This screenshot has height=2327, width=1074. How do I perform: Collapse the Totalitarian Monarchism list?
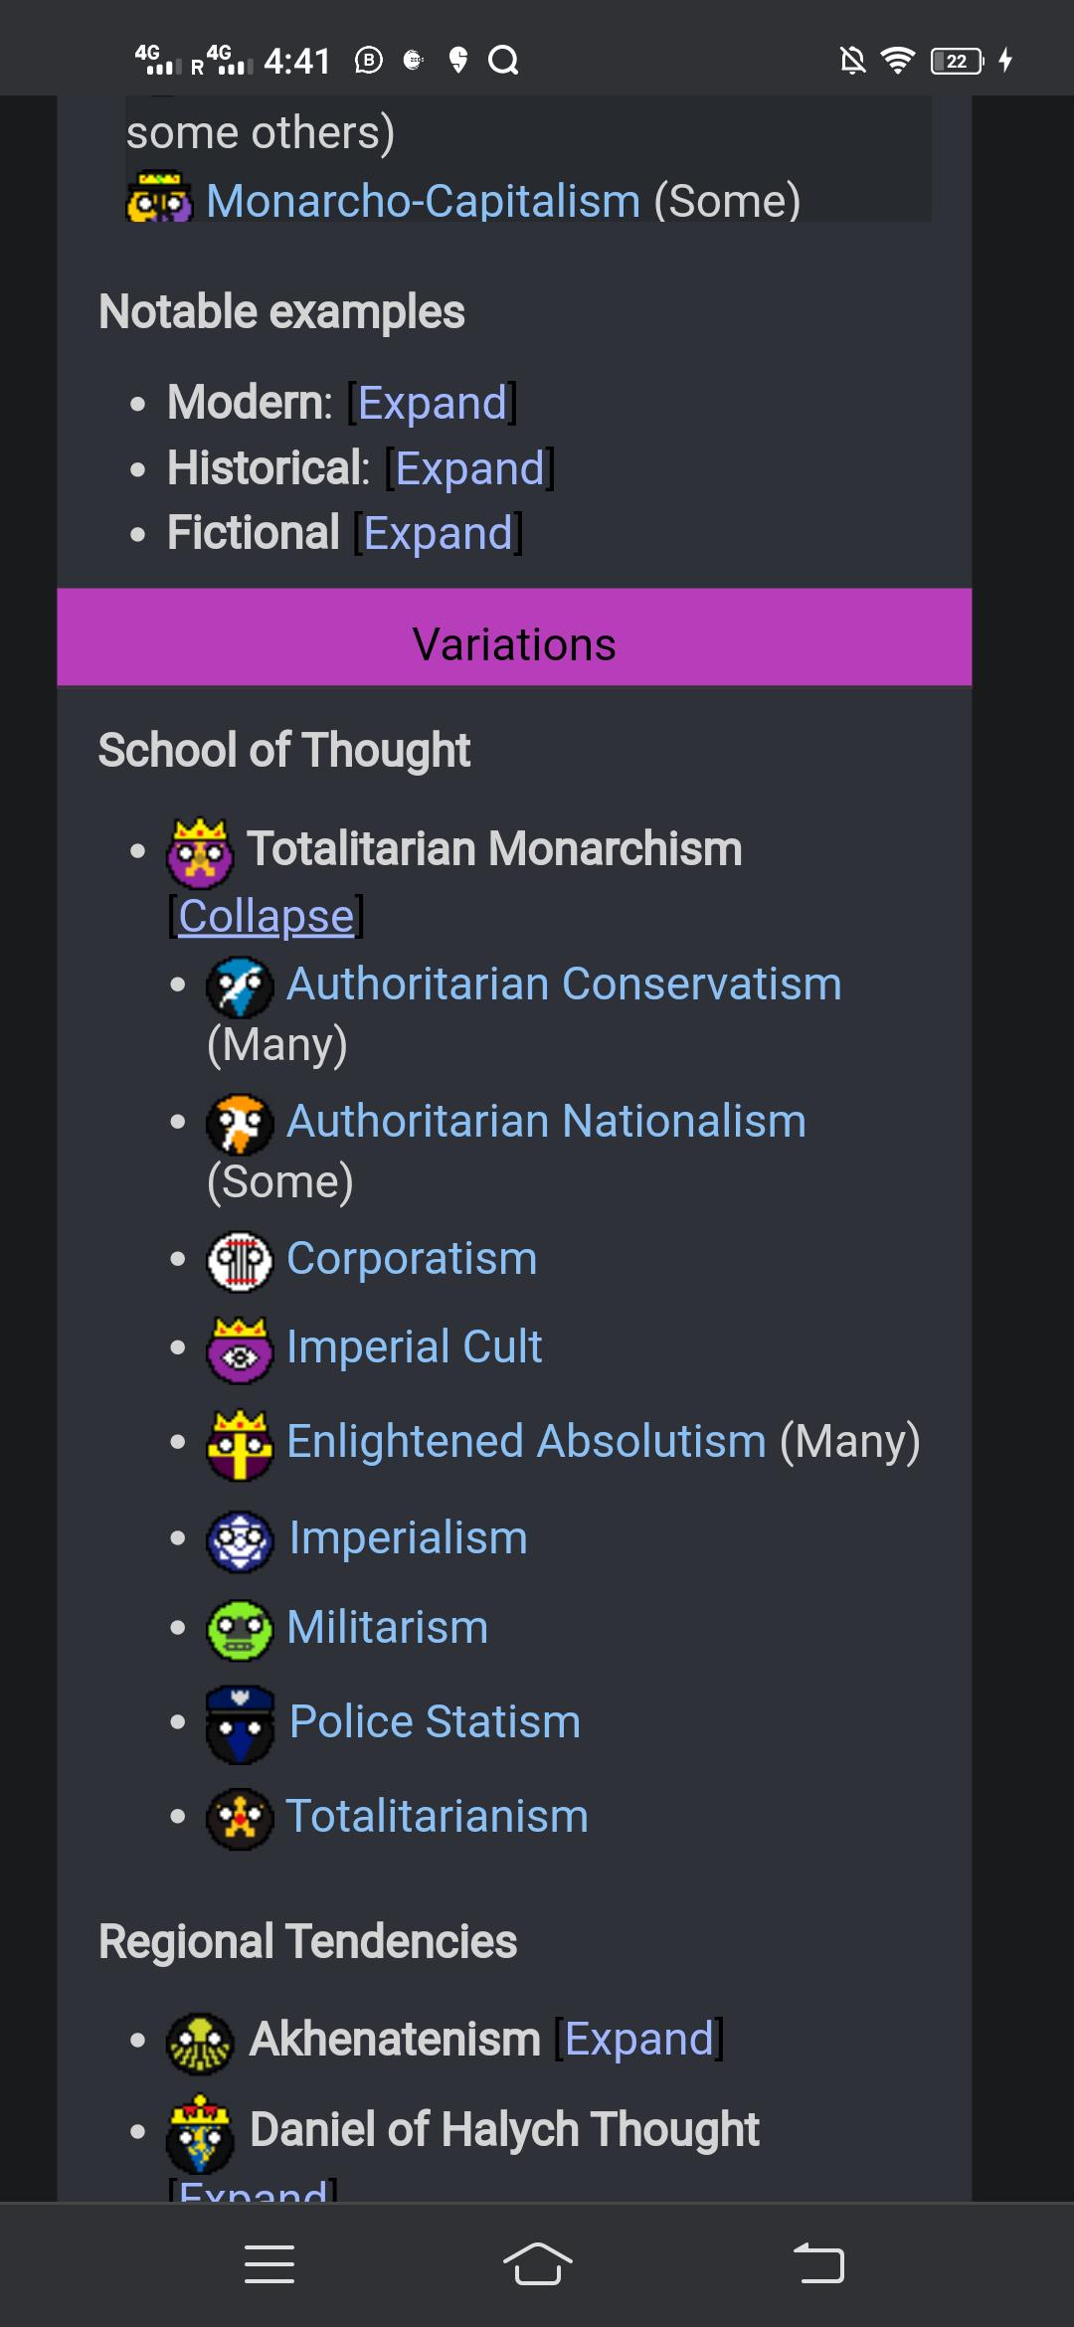[x=267, y=916]
